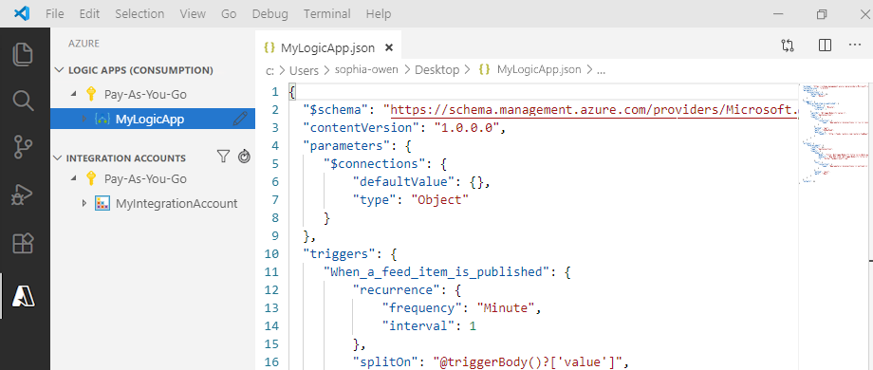Screen dimensions: 873x370
Task: Click "When_a_feed_item_is_published" text
Action: 436,272
